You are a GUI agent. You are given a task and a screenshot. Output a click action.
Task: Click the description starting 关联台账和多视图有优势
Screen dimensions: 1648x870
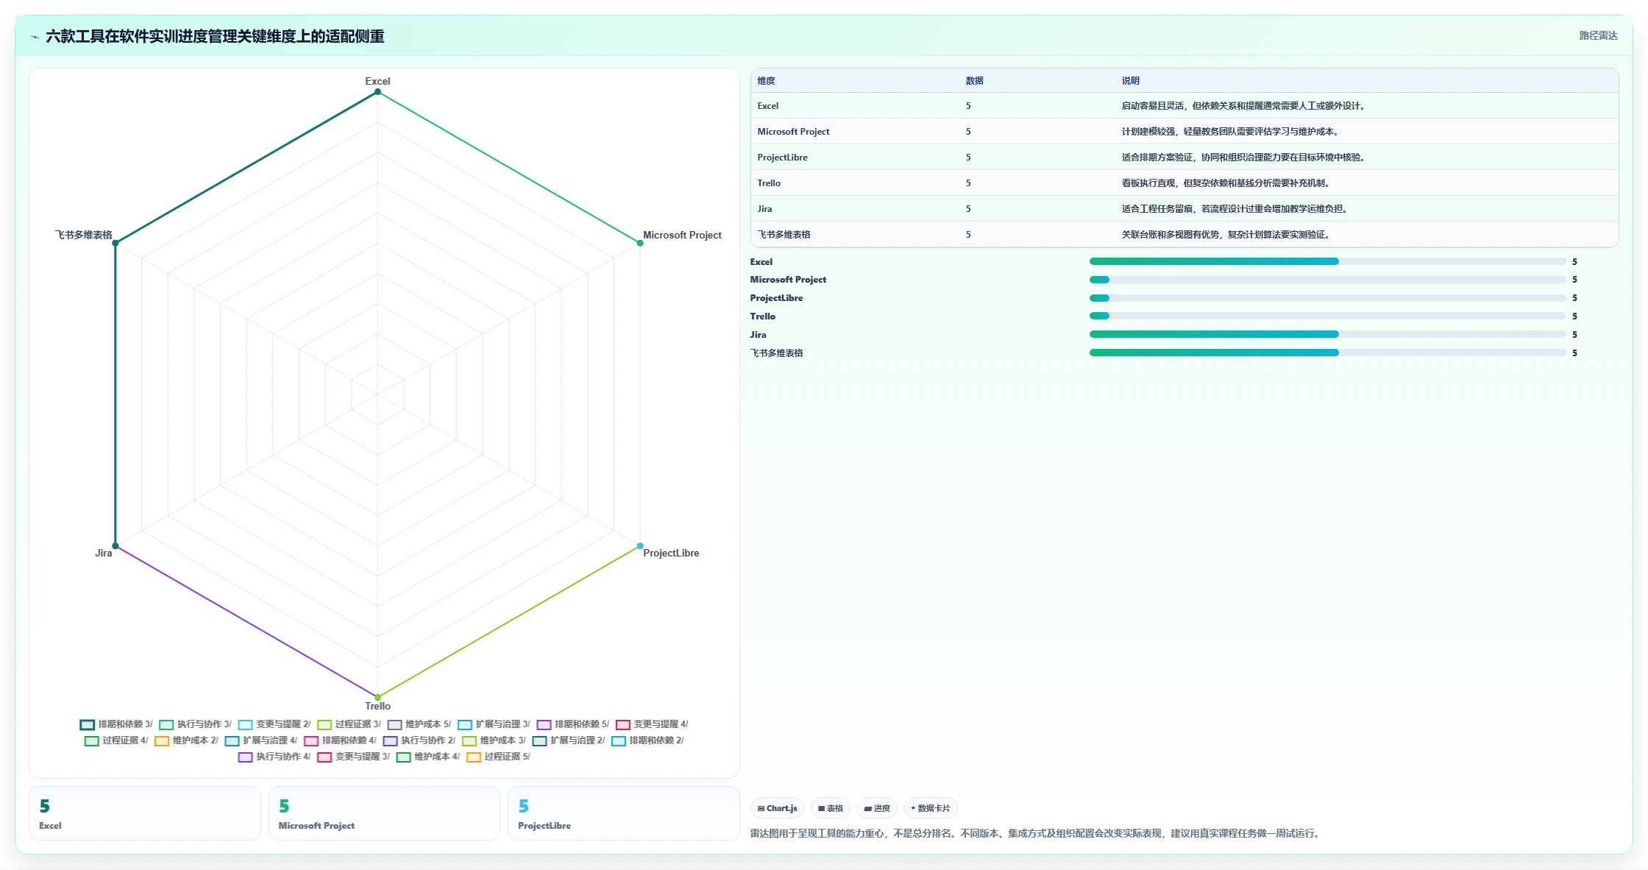[1226, 235]
